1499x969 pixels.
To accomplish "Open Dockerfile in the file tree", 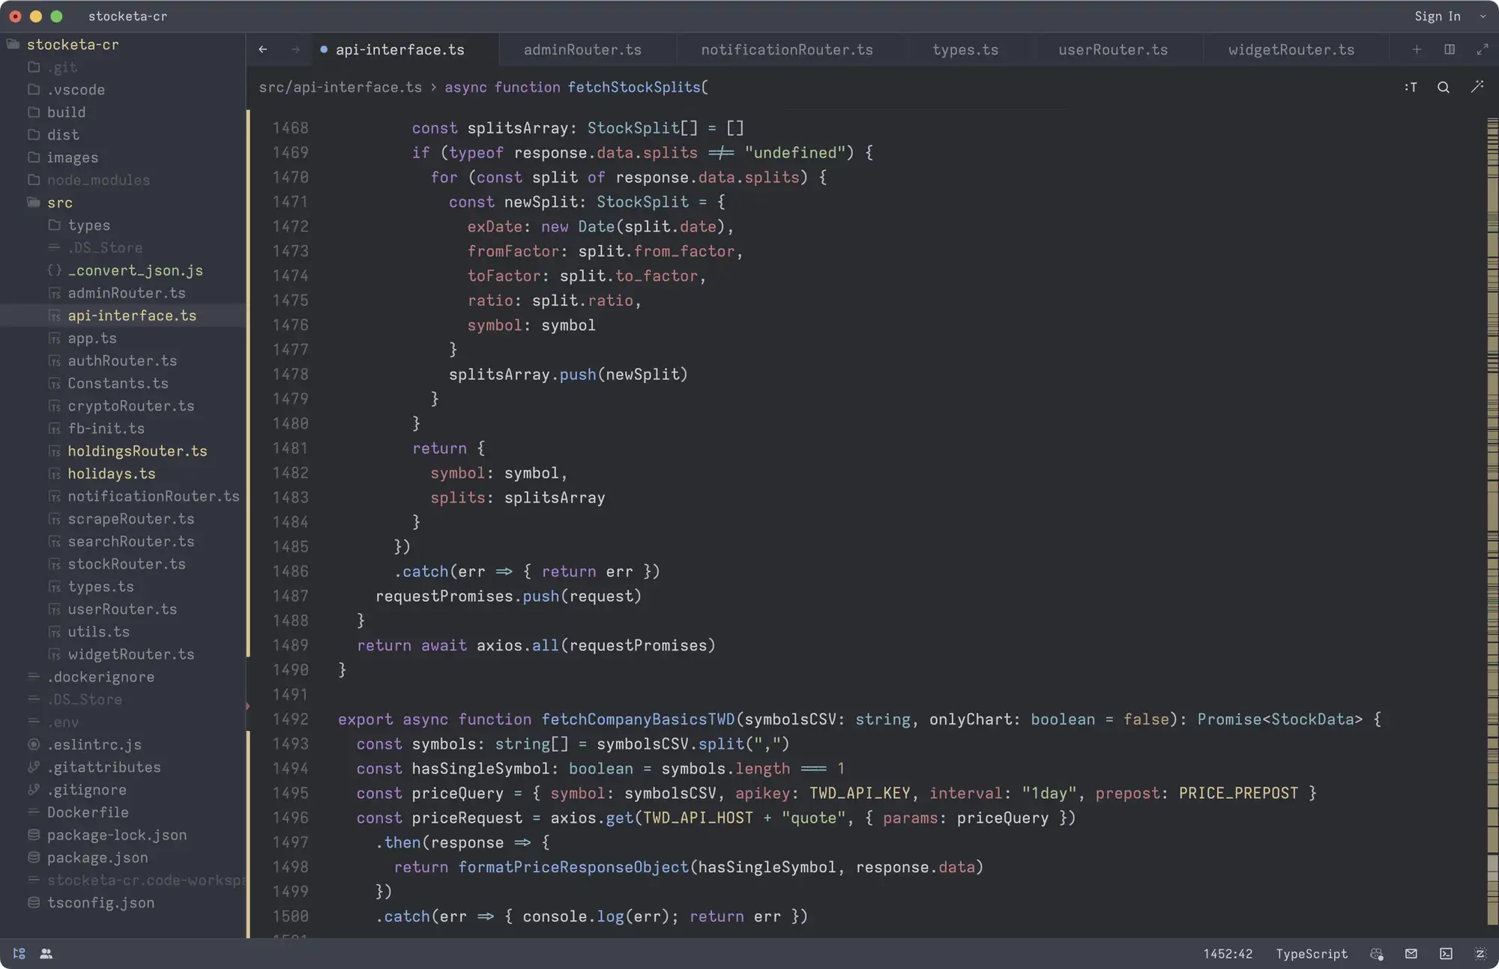I will point(88,812).
